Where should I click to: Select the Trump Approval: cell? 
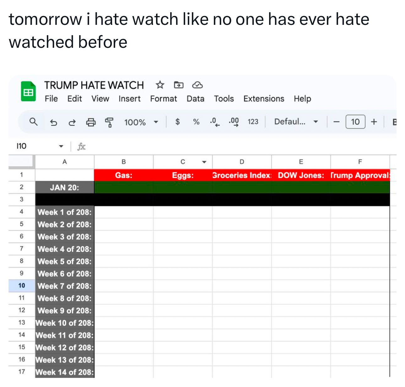tap(360, 175)
